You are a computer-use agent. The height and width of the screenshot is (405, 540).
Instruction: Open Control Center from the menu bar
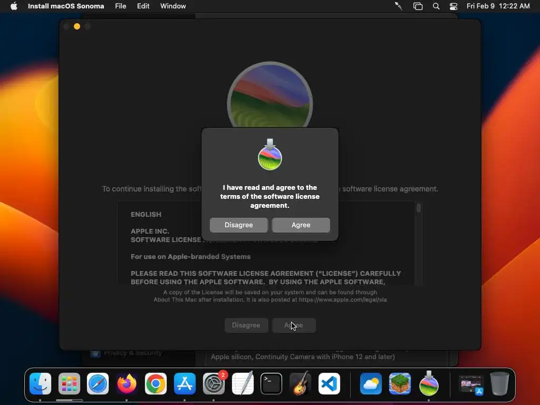pos(453,6)
